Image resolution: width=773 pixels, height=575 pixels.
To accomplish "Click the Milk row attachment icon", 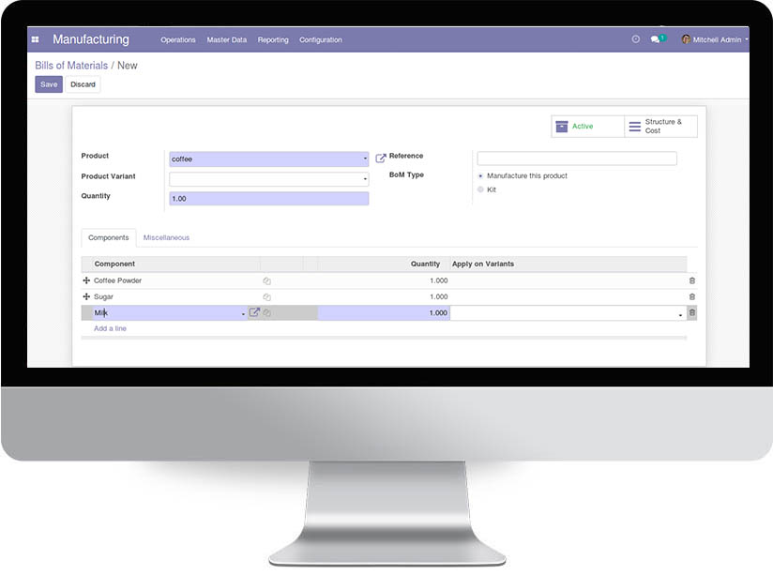I will tap(266, 312).
